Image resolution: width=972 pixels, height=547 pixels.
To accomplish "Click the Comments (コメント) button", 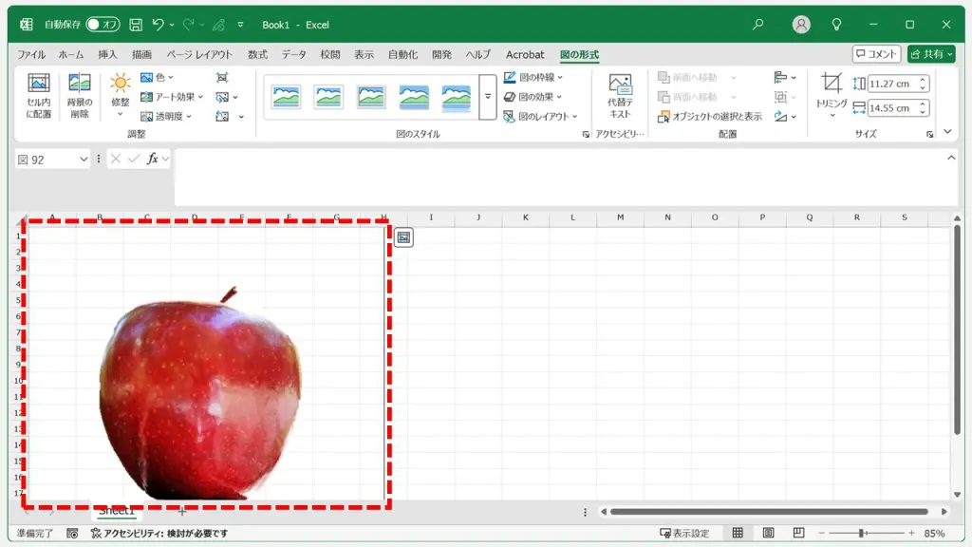I will pos(876,54).
